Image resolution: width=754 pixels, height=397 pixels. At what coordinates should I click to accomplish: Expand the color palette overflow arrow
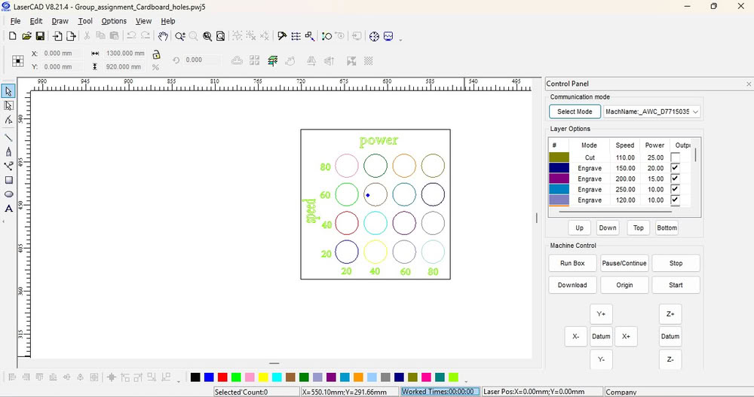[x=465, y=380]
